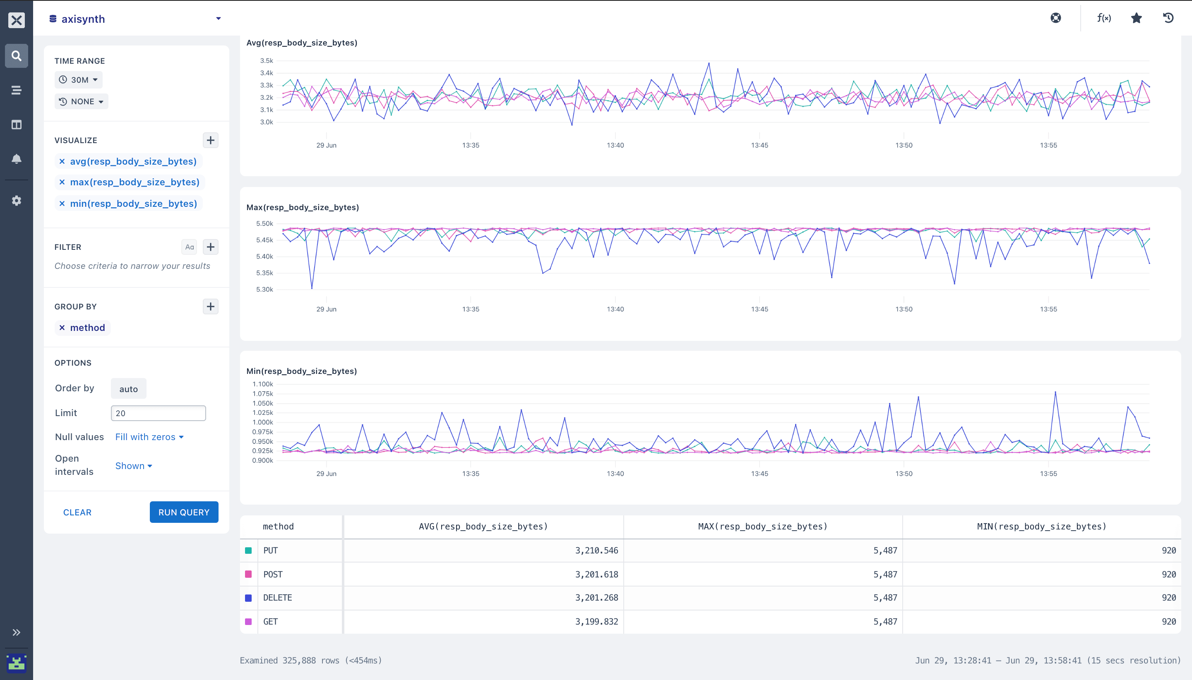Open the streams list icon in sidebar
The height and width of the screenshot is (680, 1192).
point(17,90)
